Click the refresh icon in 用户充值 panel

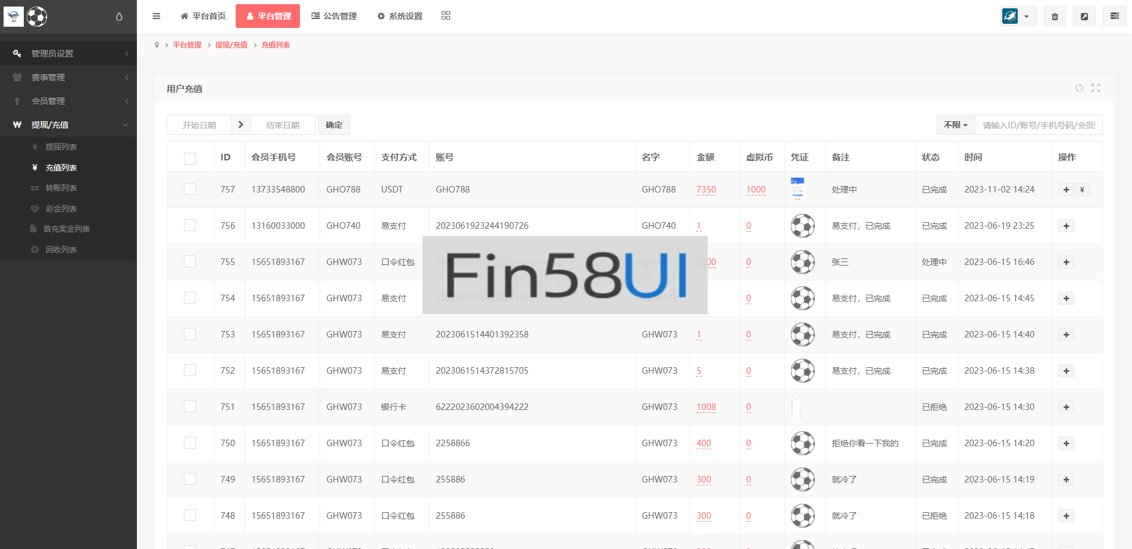[x=1078, y=88]
